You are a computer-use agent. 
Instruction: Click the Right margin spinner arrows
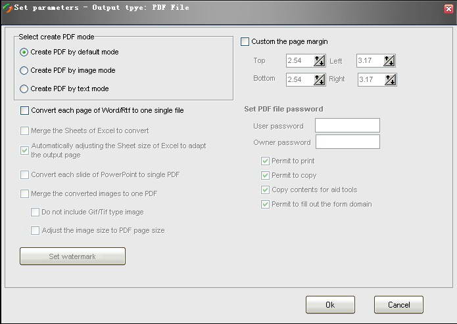(x=390, y=79)
